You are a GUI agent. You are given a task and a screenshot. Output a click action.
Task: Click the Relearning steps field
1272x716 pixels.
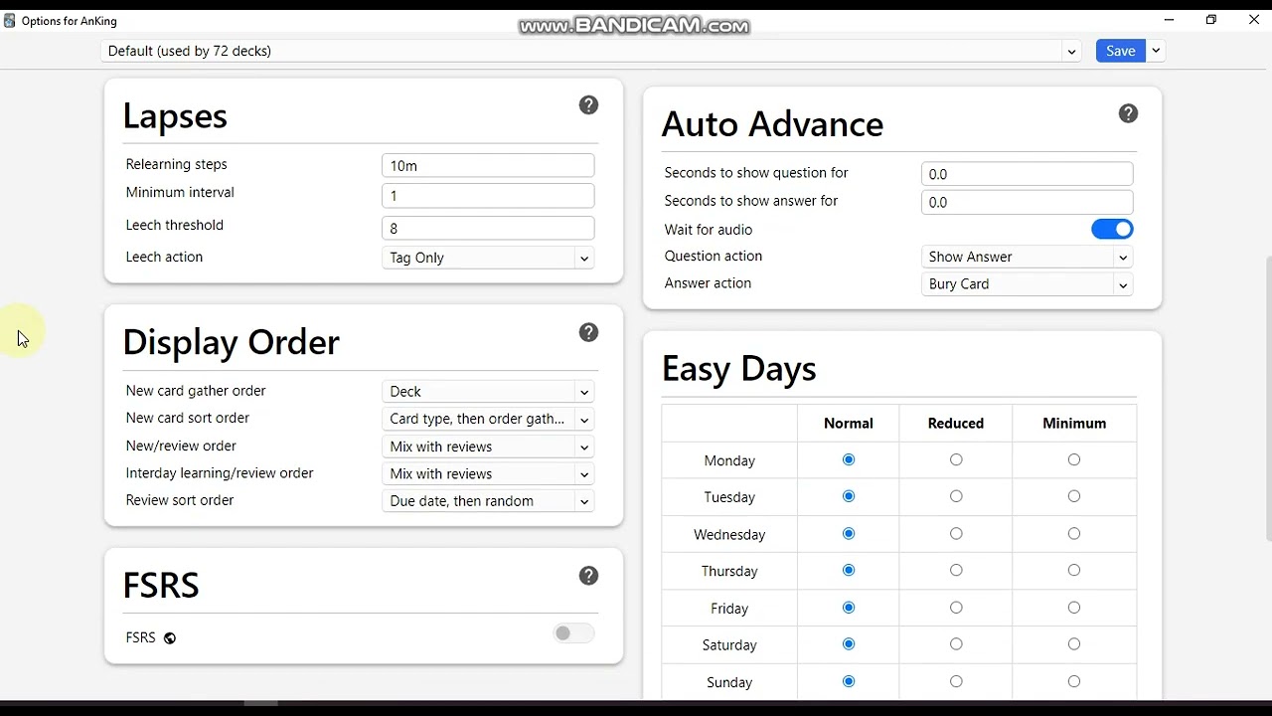(x=488, y=166)
